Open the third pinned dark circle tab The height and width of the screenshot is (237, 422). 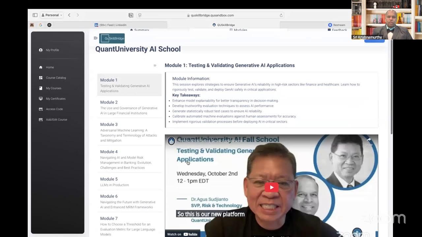point(49,25)
